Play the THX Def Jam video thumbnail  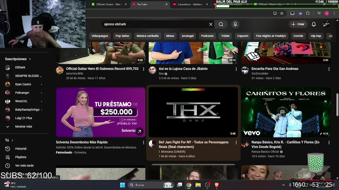pos(193,112)
